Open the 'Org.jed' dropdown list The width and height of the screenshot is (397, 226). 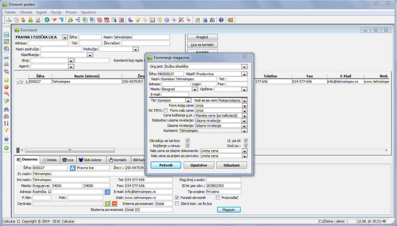(244, 67)
